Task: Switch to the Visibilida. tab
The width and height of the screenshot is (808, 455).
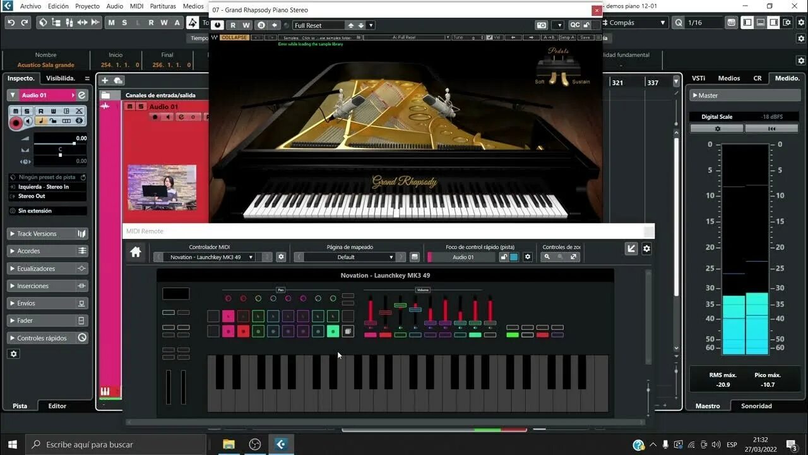Action: (x=61, y=78)
